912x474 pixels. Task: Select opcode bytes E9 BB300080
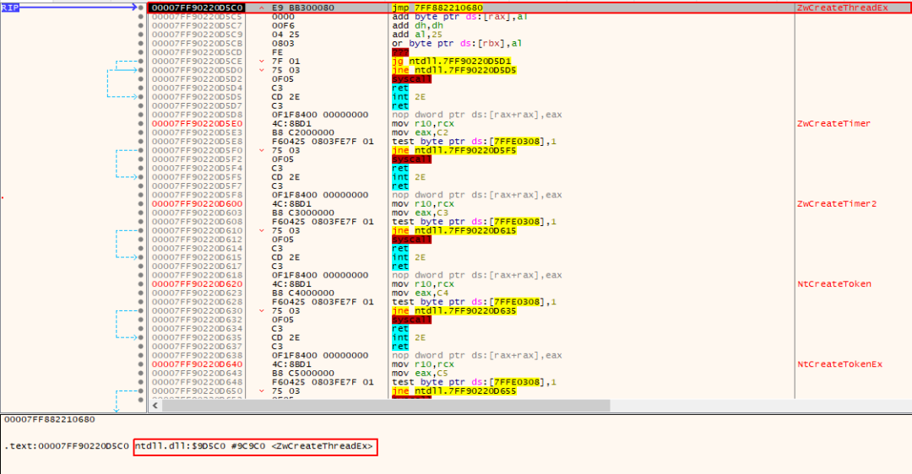coord(303,8)
